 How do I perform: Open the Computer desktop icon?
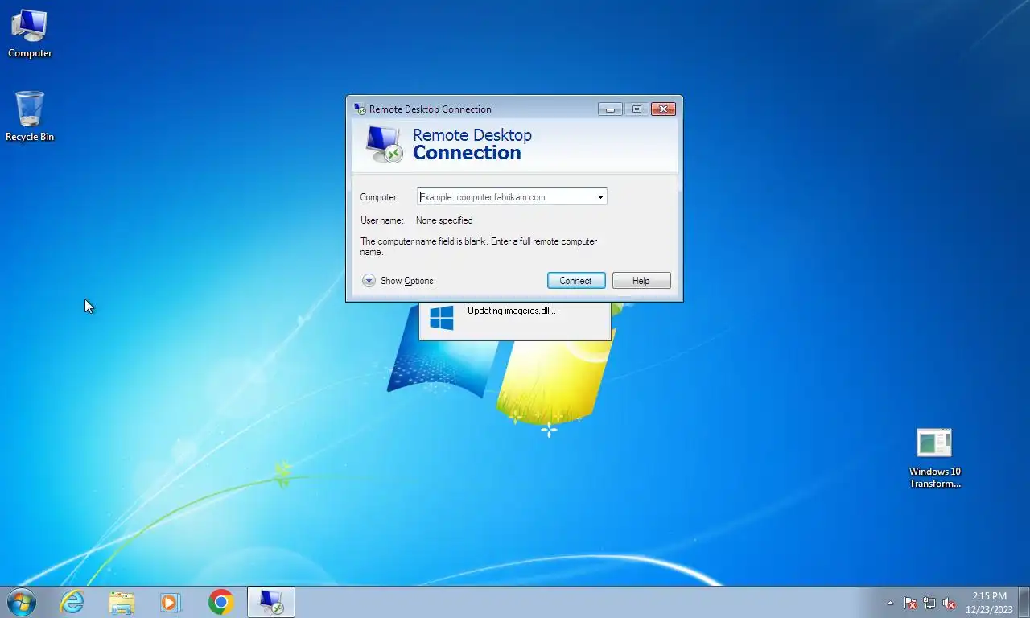click(x=30, y=34)
